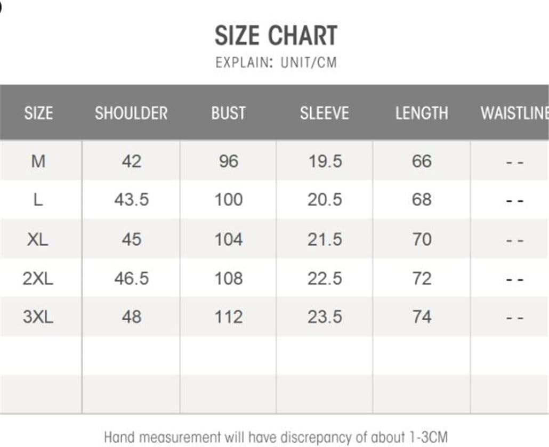Click the 2XL size row label
The width and height of the screenshot is (549, 447).
click(x=38, y=278)
